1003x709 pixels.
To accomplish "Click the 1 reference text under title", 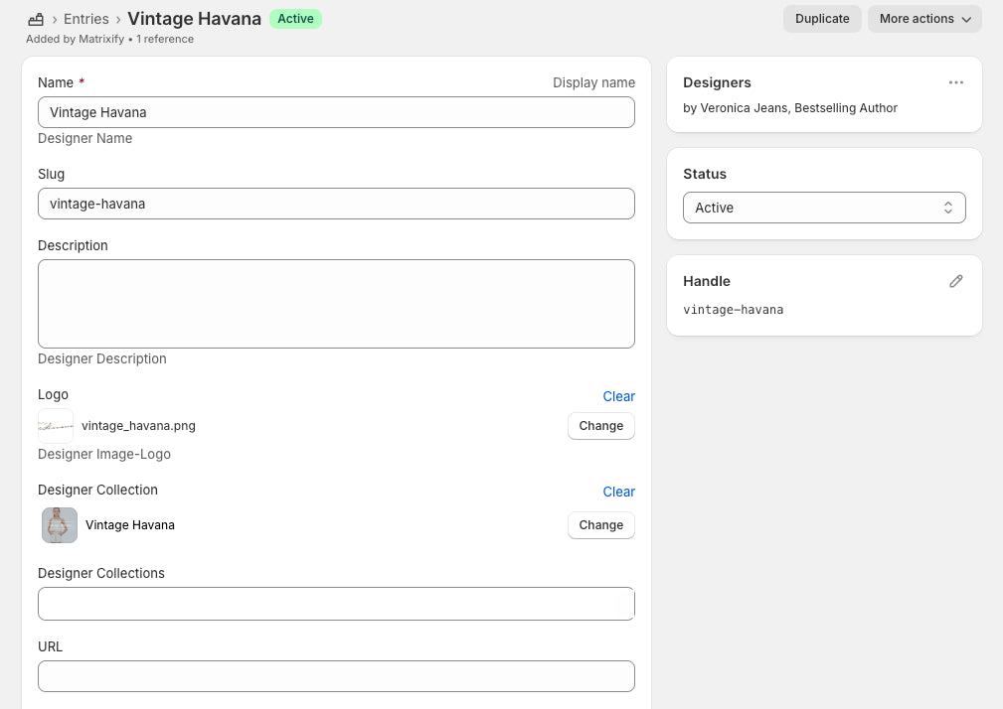I will pyautogui.click(x=165, y=40).
